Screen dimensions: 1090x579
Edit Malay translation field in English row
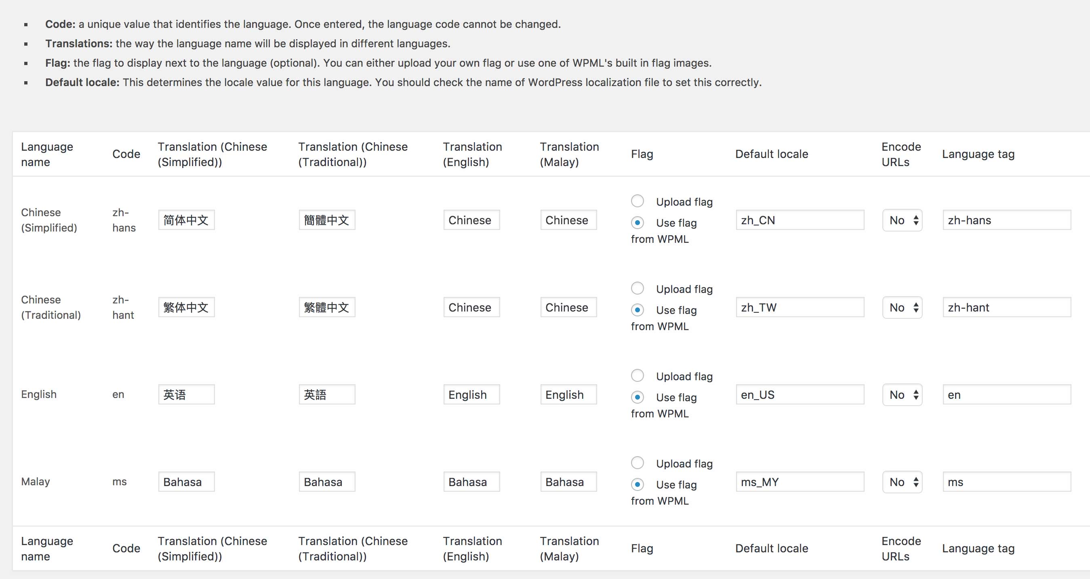[x=568, y=394]
